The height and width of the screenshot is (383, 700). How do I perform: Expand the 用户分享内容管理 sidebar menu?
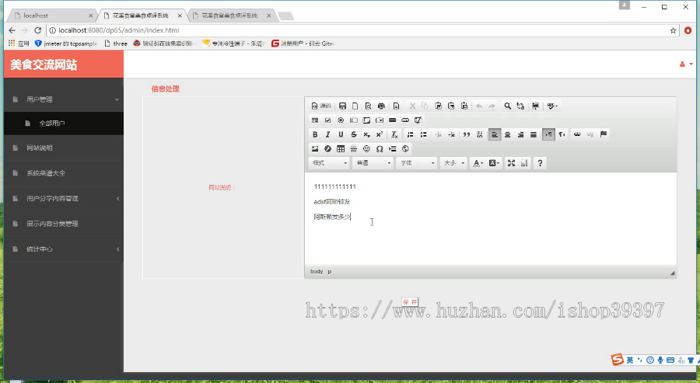pyautogui.click(x=64, y=198)
